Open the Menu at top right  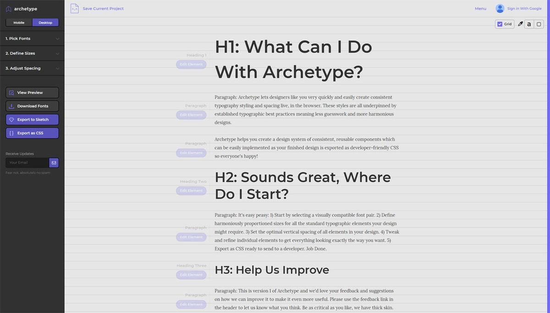click(480, 8)
